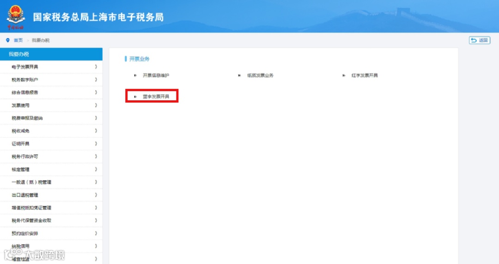Open the 红字发票开具 link
This screenshot has width=499, height=264.
point(365,75)
